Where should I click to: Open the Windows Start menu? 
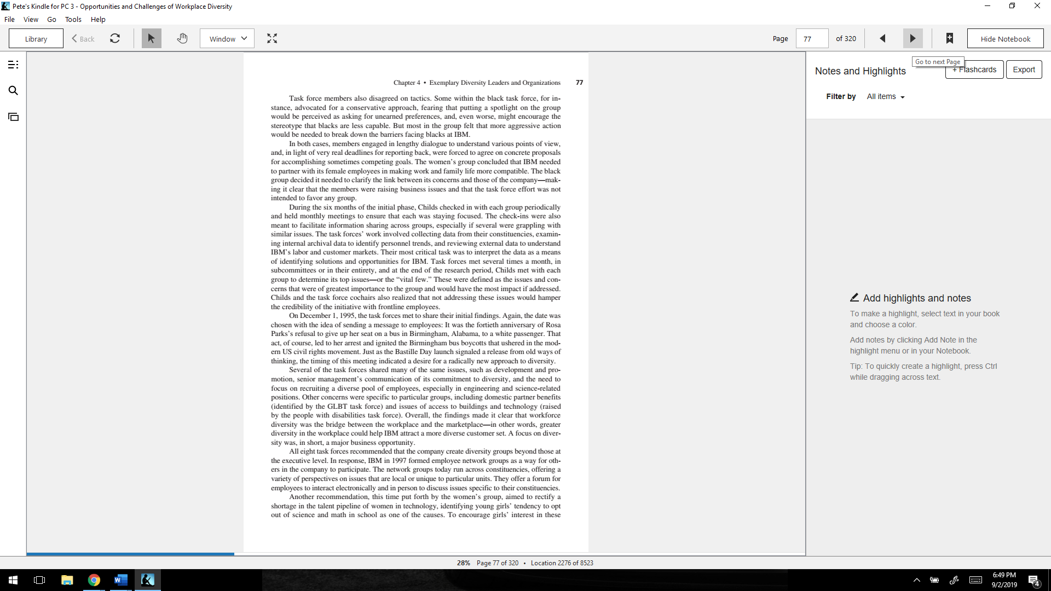pos(13,580)
